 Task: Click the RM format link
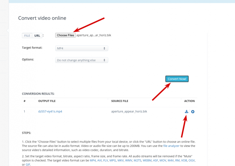pyautogui.click(x=177, y=160)
